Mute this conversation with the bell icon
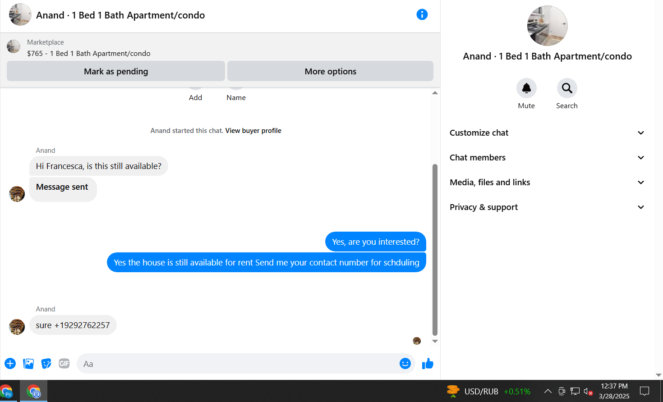 tap(526, 88)
